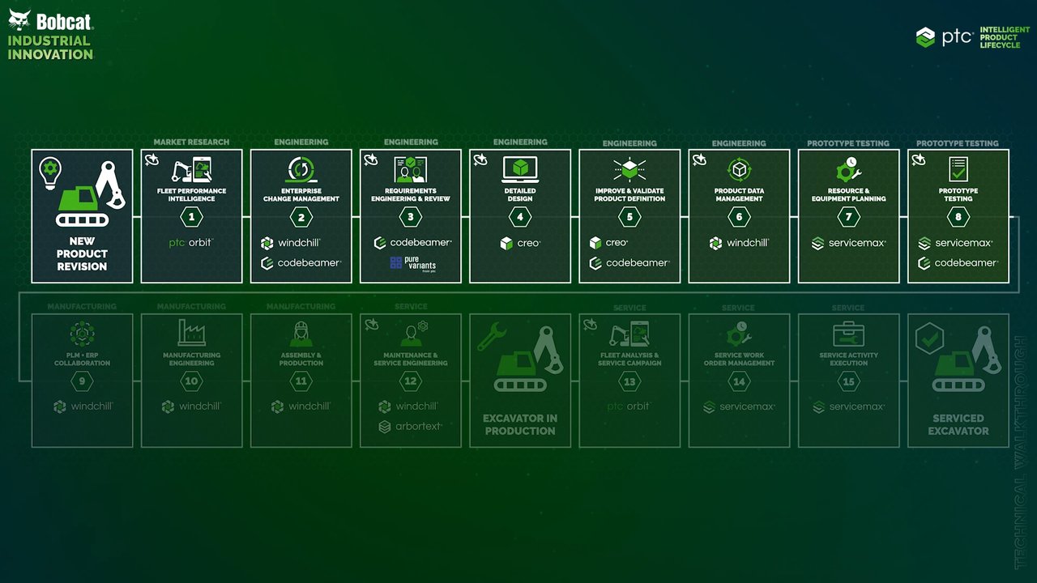Click the Bobcat Industrial Innovation logo
The width and height of the screenshot is (1037, 583).
click(x=50, y=34)
